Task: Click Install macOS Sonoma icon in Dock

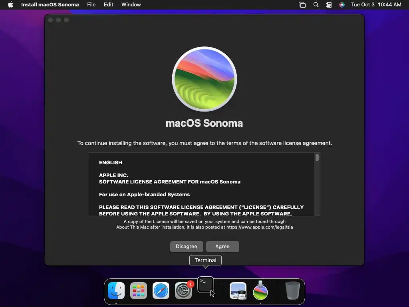Action: 260,290
